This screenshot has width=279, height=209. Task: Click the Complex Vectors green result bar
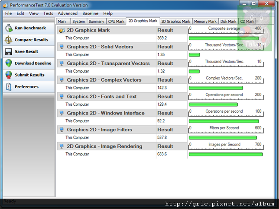click(x=216, y=88)
